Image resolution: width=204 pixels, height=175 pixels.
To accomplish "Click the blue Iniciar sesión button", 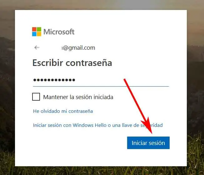I will [148, 143].
